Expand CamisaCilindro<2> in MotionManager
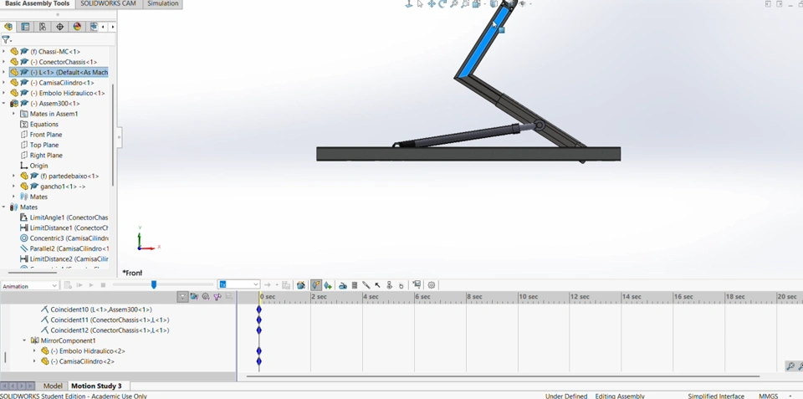 pyautogui.click(x=34, y=361)
